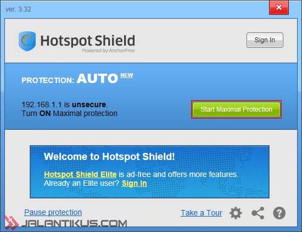Viewport: 302px width, 232px height.
Task: Click the Powered by AnchorFree text
Action: coord(108,51)
